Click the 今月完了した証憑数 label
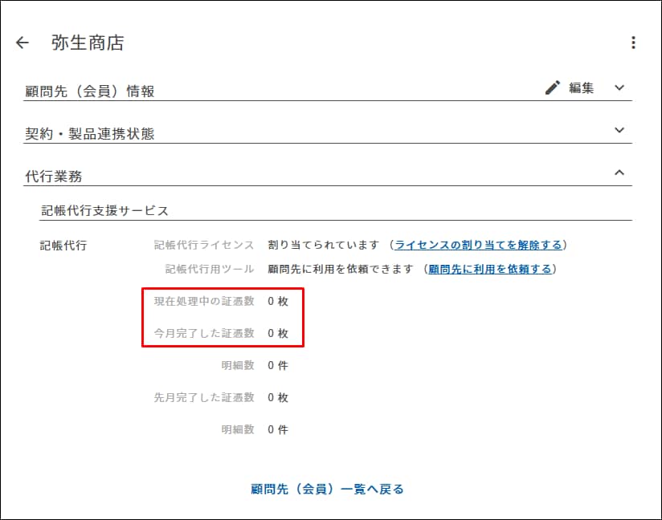This screenshot has height=520, width=662. (204, 333)
